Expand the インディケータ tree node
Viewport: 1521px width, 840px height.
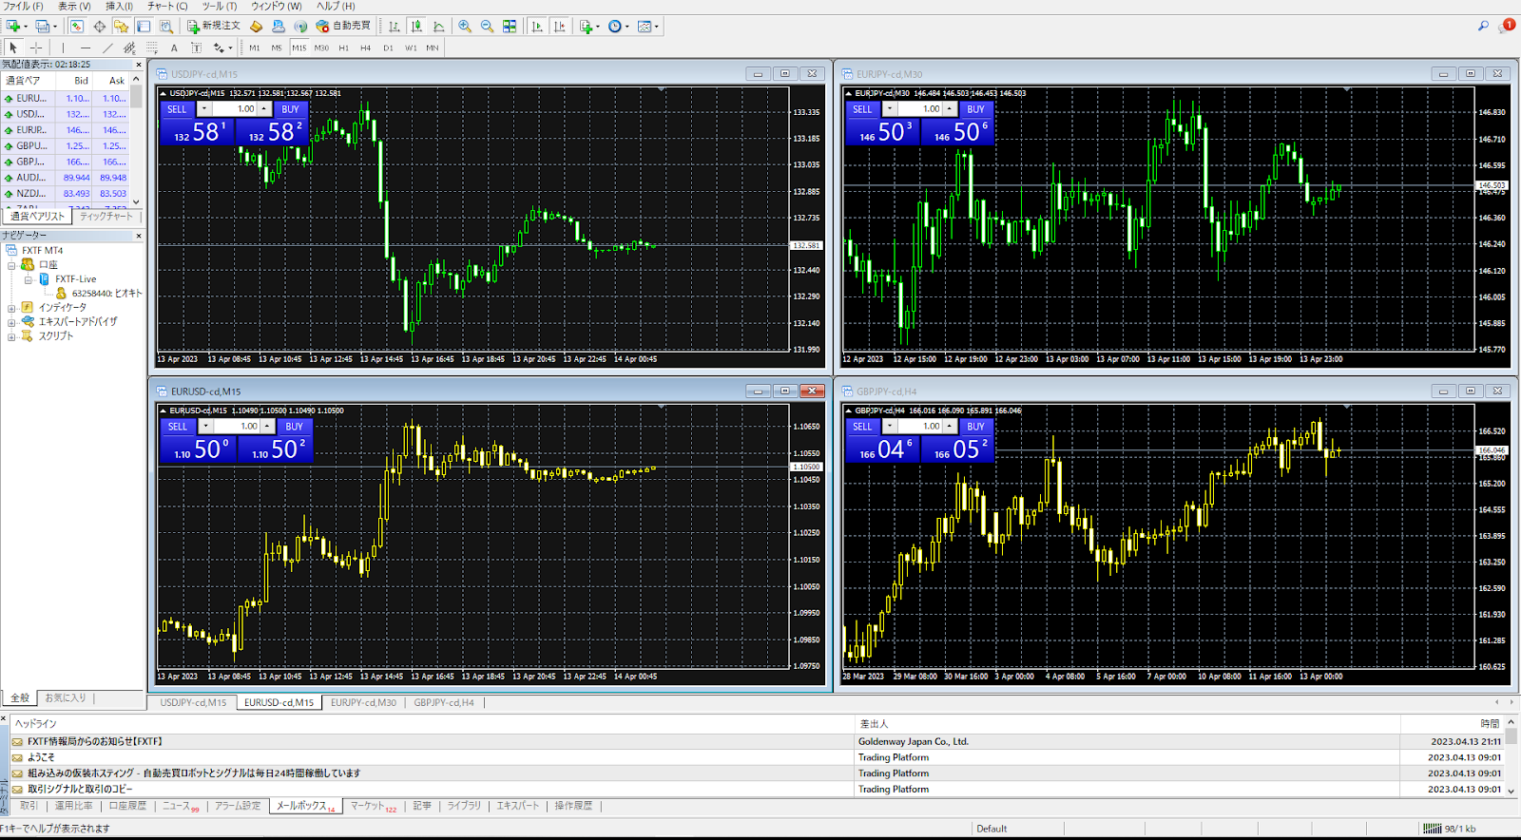coord(11,308)
